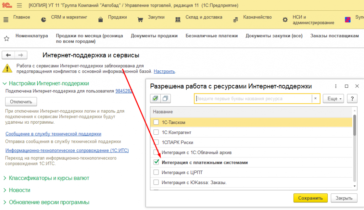This screenshot has height=210, width=364.
Task: Open the Настроить link in warning
Action: [x=164, y=71]
